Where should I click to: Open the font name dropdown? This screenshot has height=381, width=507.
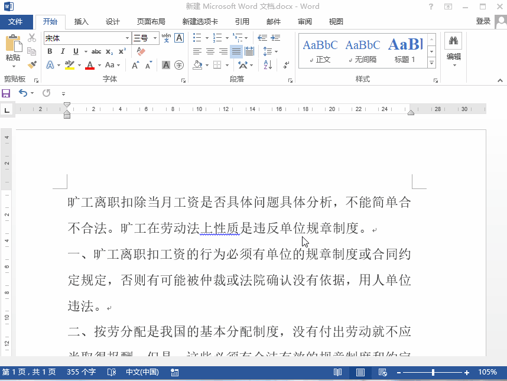[127, 38]
